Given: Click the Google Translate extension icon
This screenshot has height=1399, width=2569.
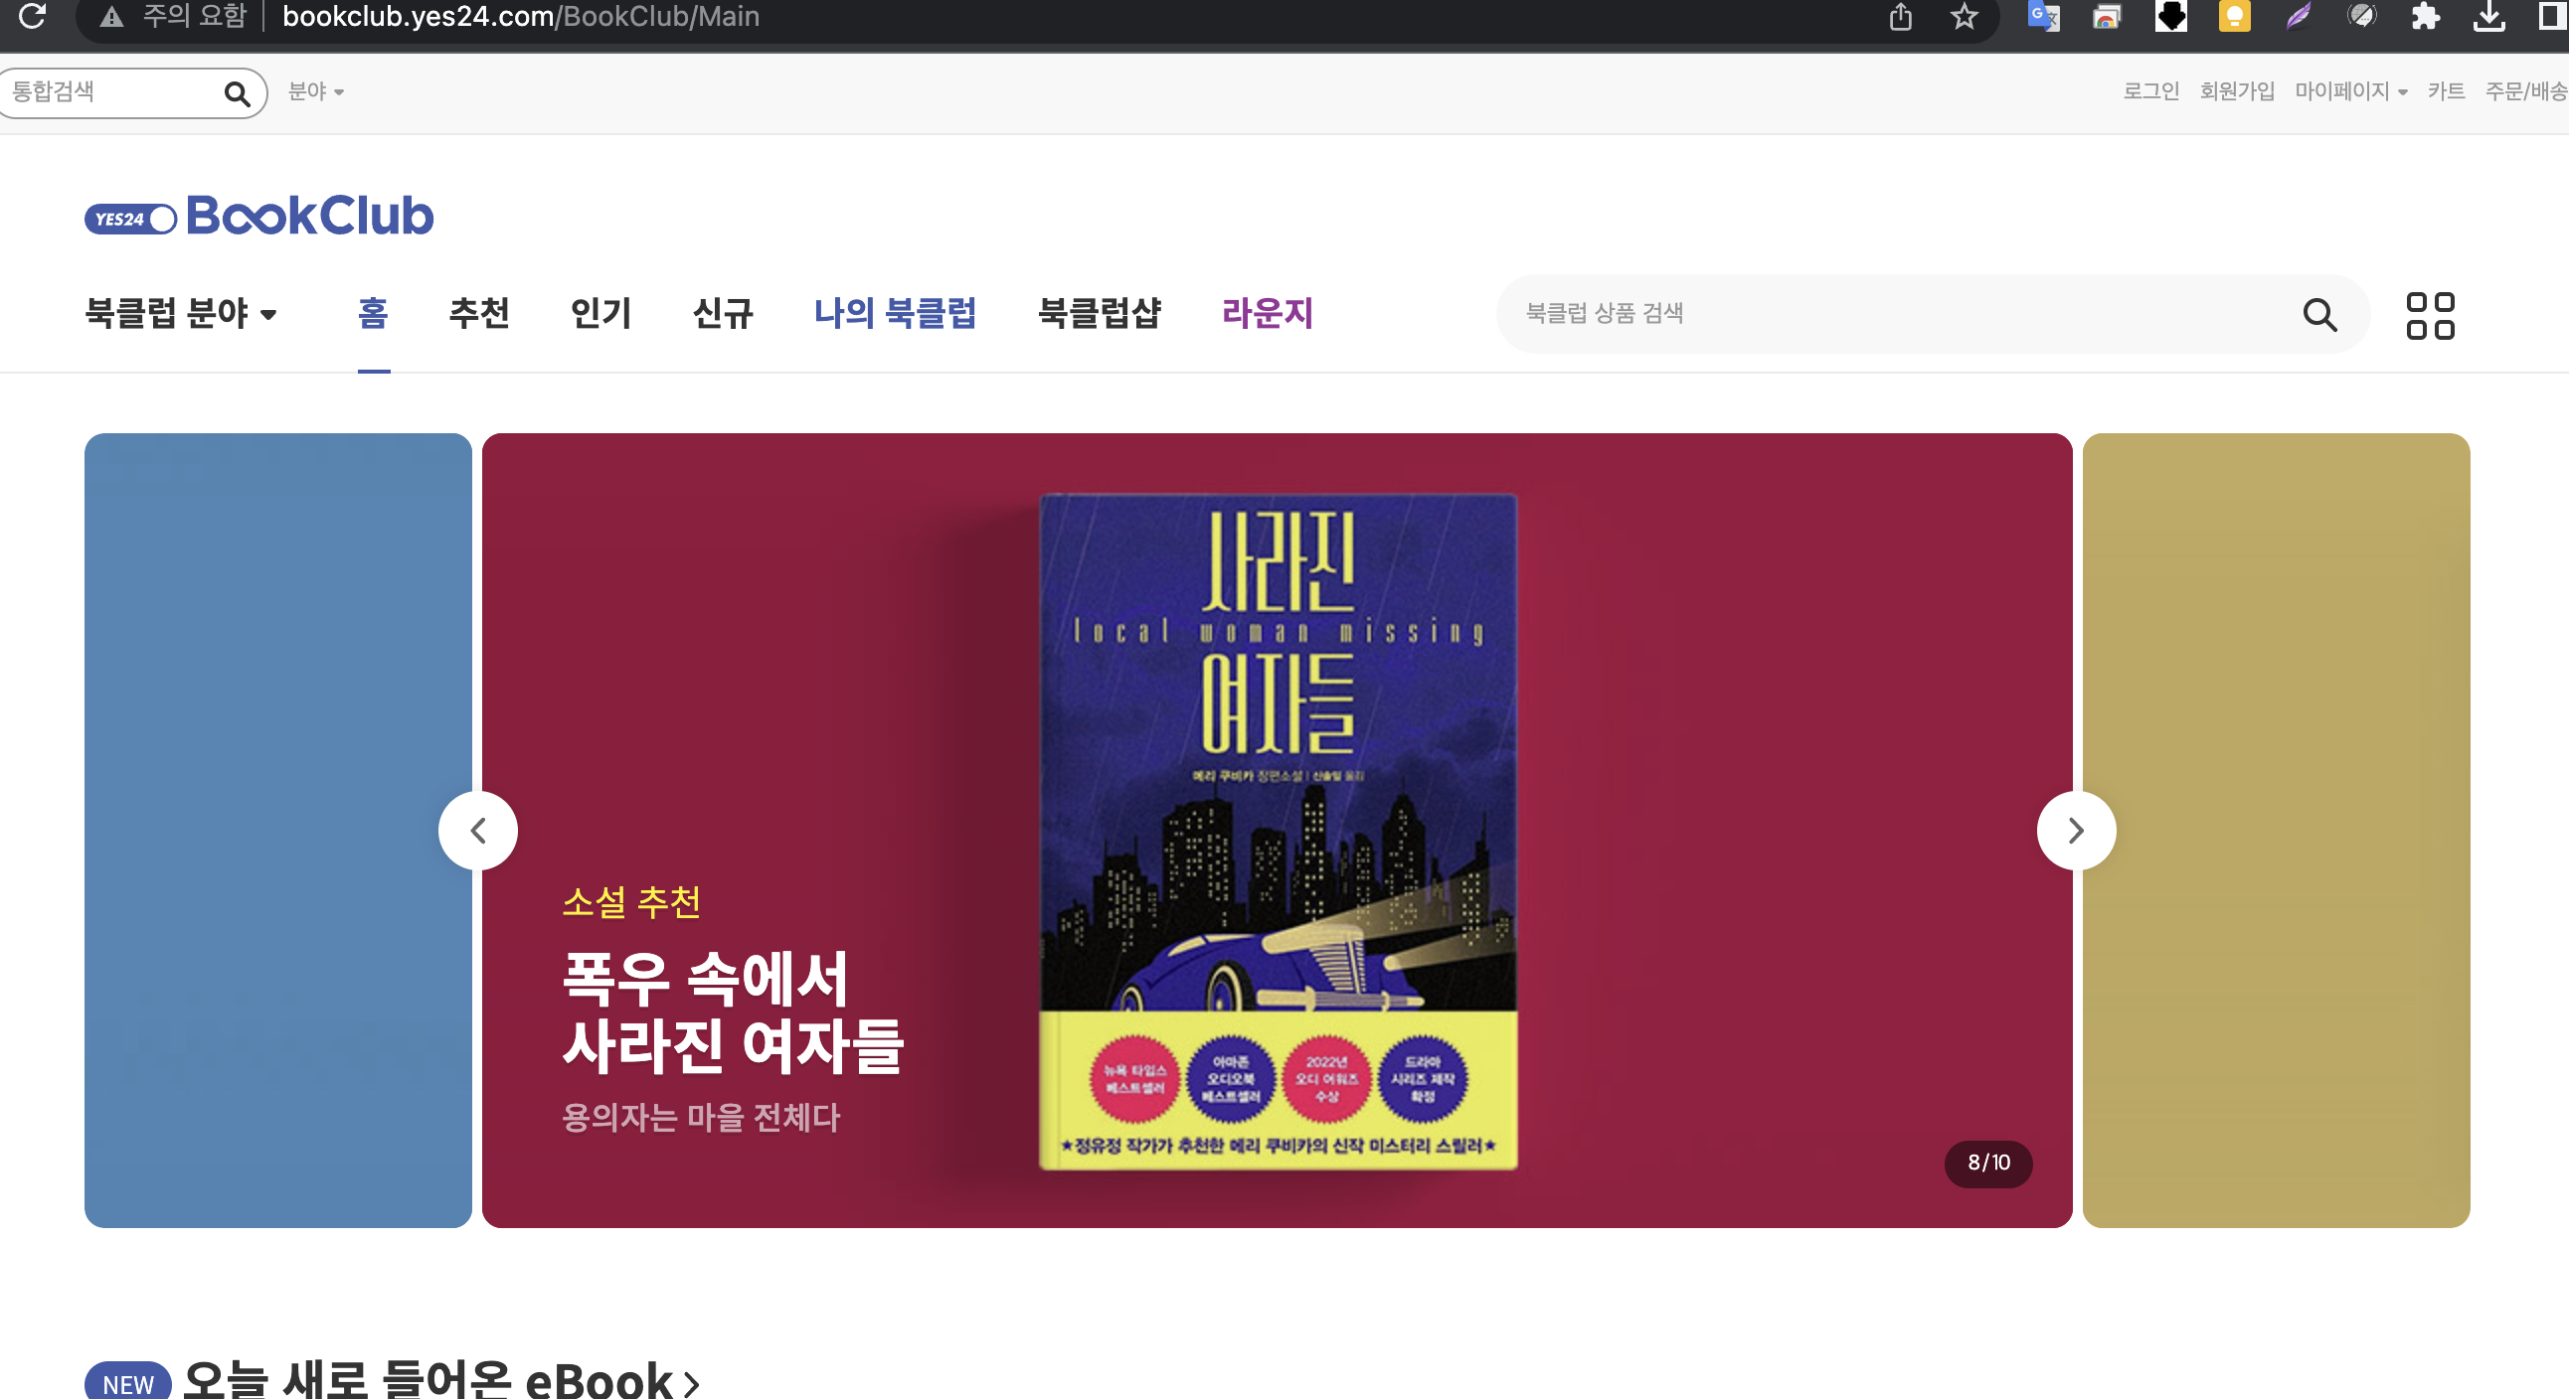Looking at the screenshot, I should [2042, 16].
